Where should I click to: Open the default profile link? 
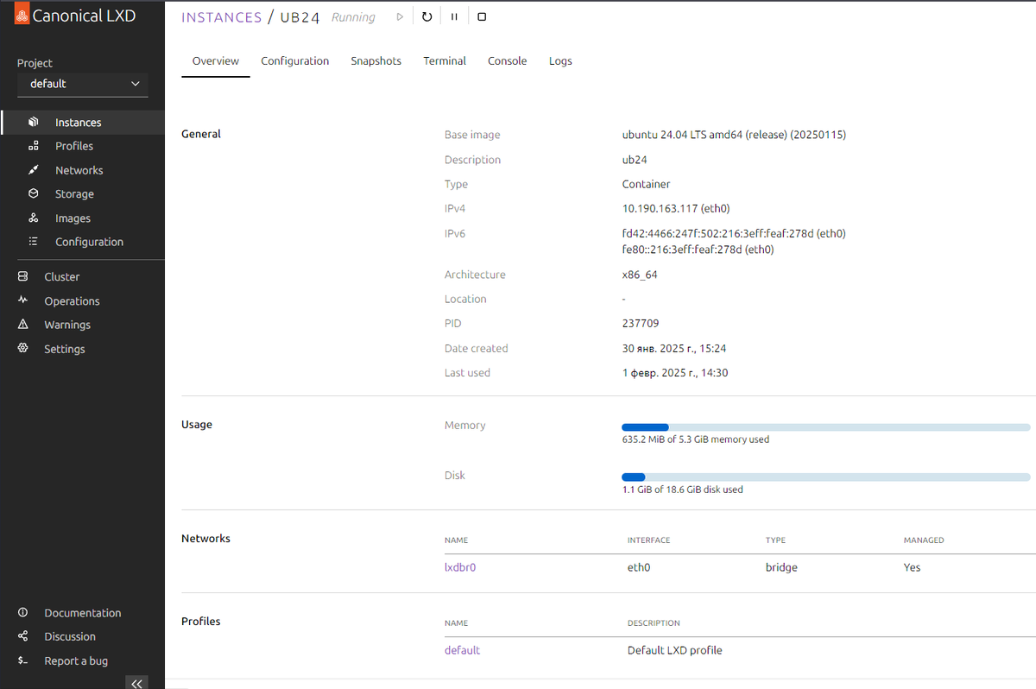(x=462, y=650)
